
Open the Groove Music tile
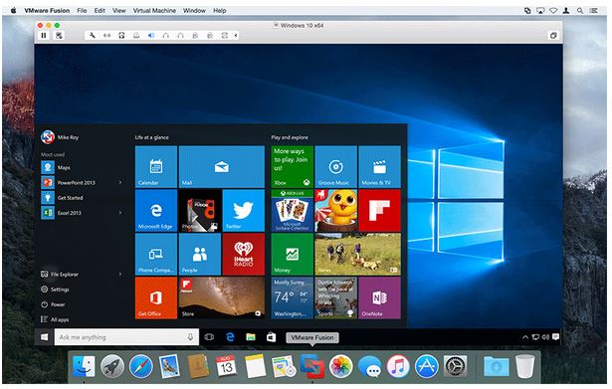(335, 166)
